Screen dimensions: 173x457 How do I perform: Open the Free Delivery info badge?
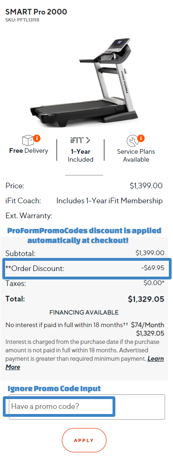(37, 137)
